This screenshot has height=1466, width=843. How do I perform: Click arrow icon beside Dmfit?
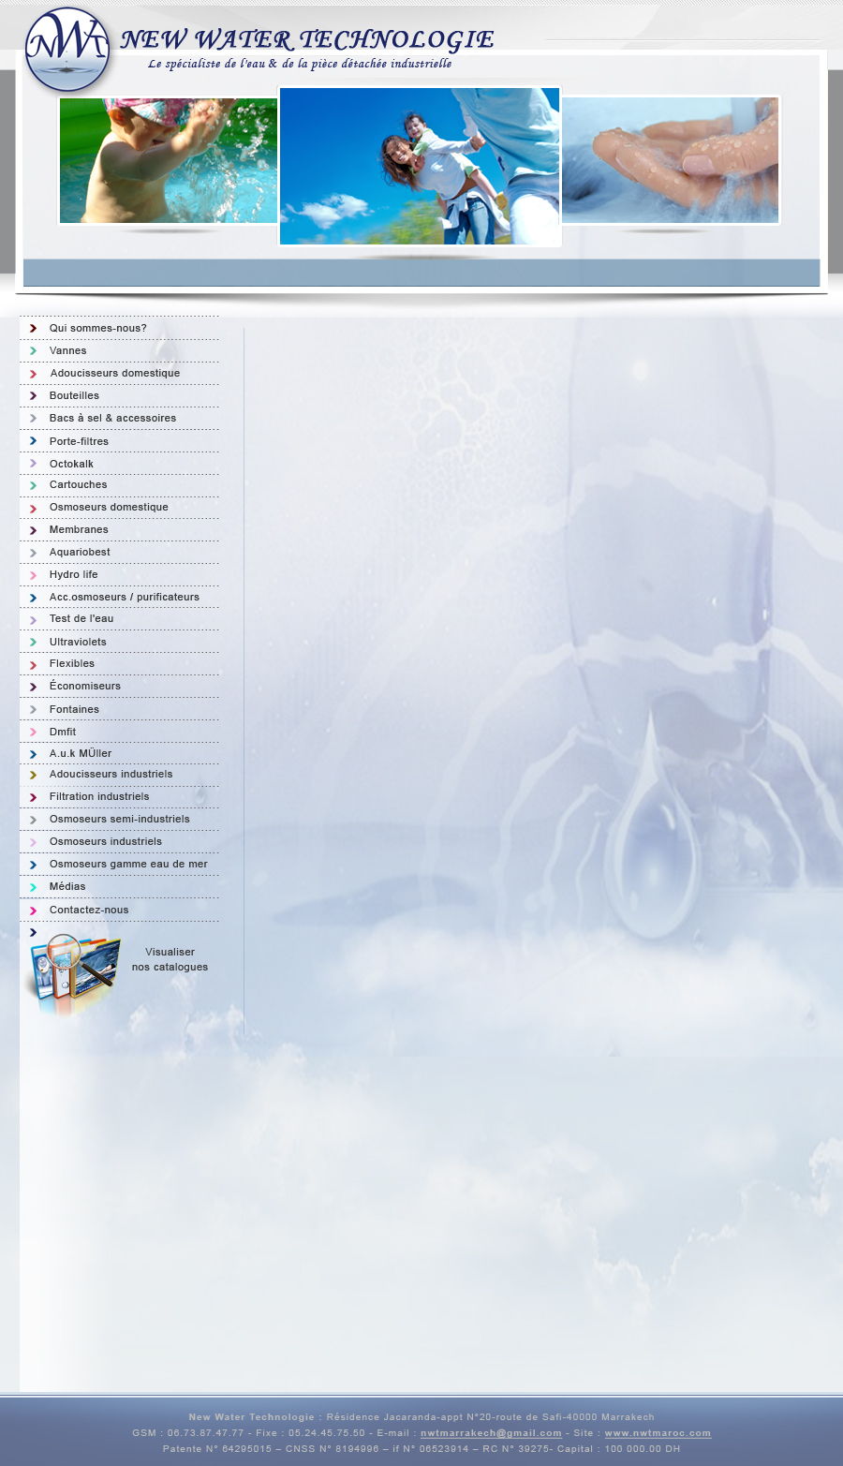33,733
